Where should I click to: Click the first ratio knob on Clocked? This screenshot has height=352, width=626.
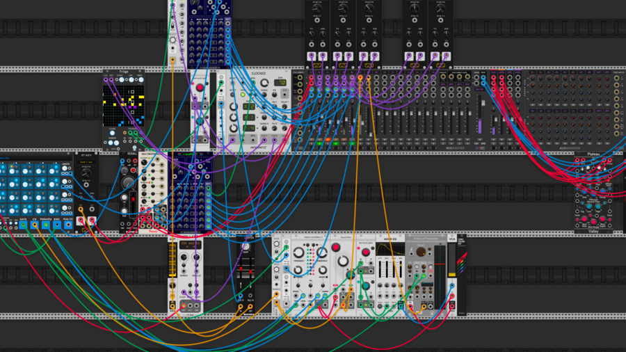tap(234, 106)
